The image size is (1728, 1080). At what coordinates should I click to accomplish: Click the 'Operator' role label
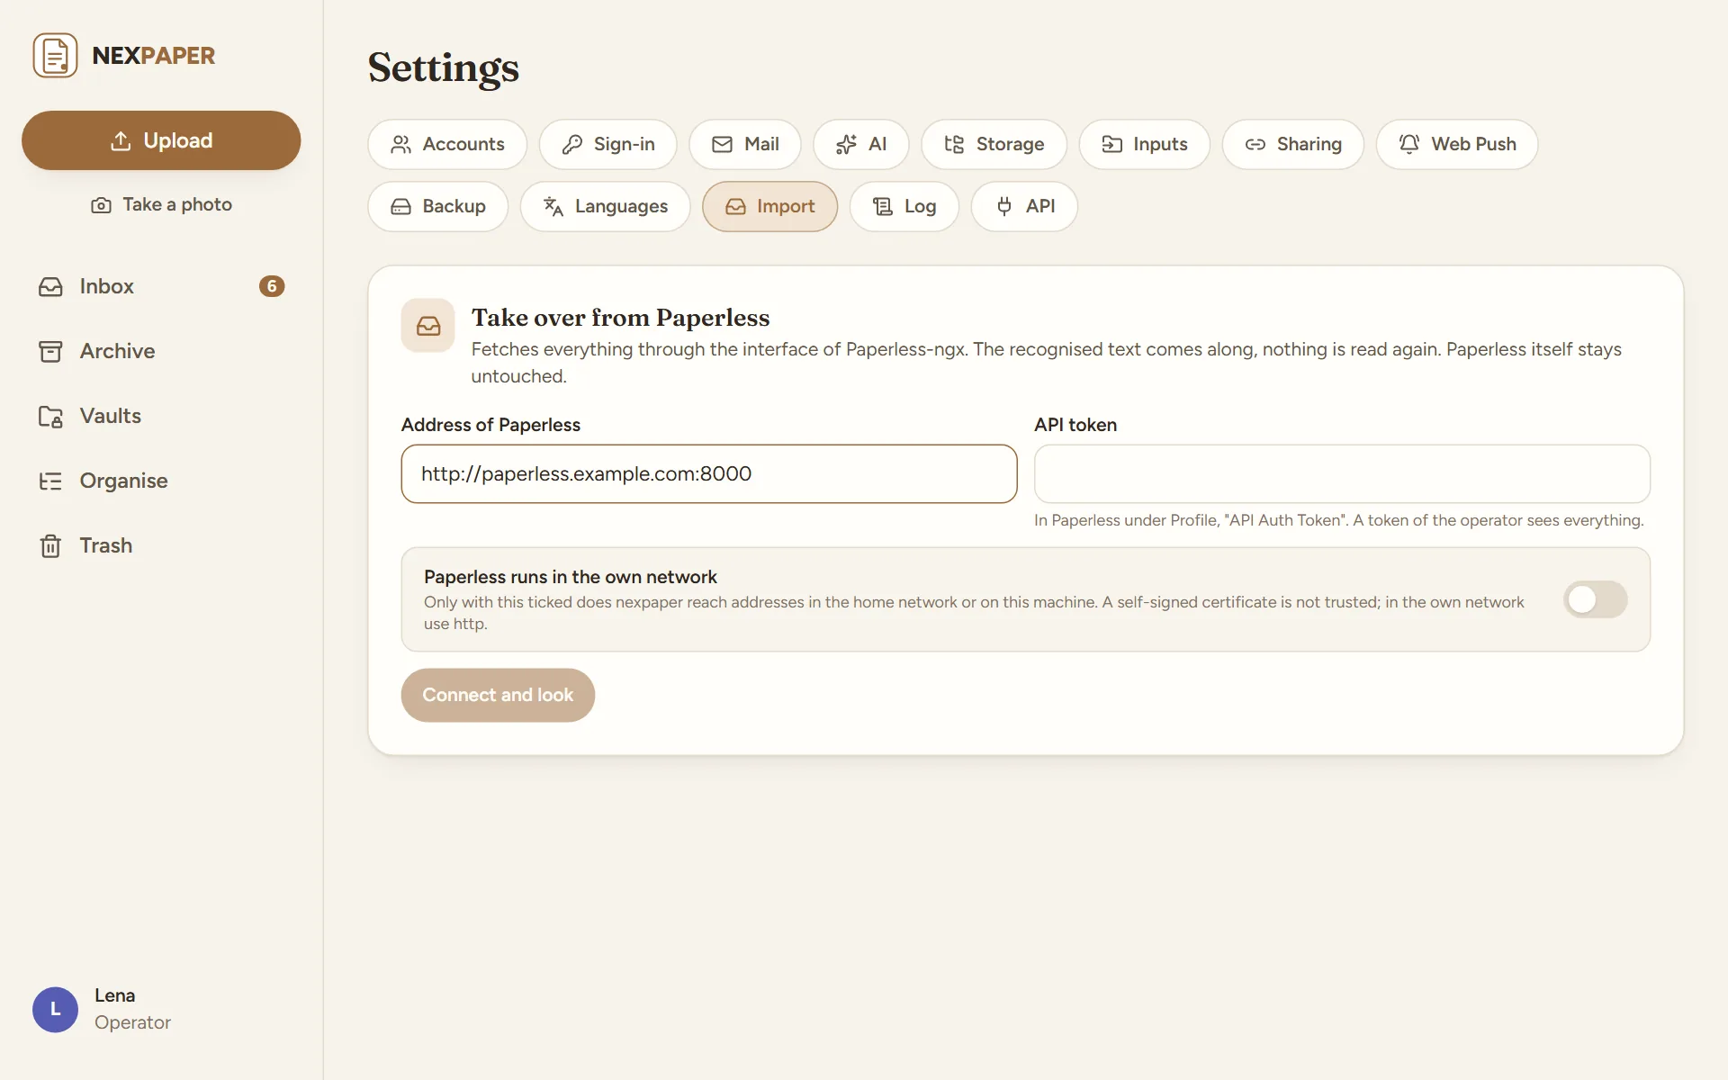[x=132, y=1022]
